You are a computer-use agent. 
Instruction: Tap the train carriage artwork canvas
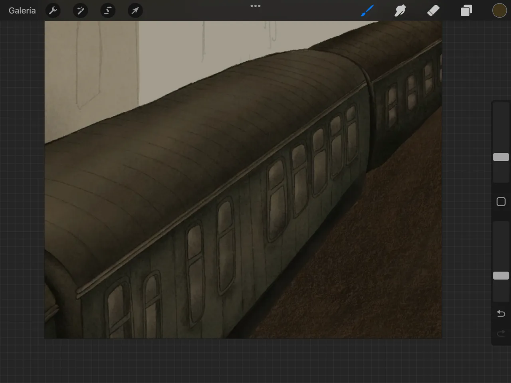[243, 180]
